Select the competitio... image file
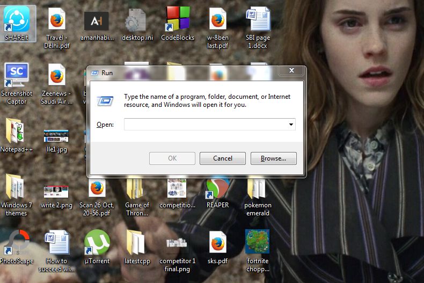Screen dimensions: 424x283 pyautogui.click(x=177, y=194)
